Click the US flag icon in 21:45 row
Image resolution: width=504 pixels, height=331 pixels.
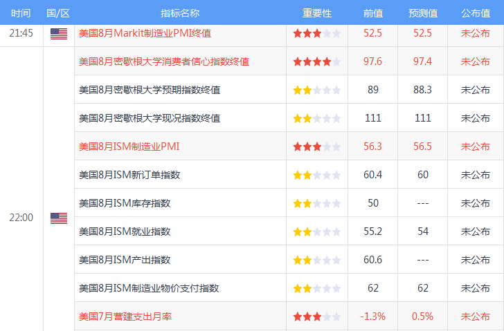click(x=59, y=34)
